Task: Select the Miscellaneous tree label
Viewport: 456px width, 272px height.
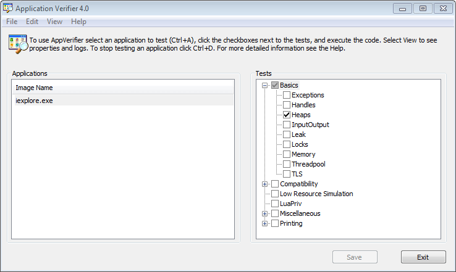Action: point(300,213)
